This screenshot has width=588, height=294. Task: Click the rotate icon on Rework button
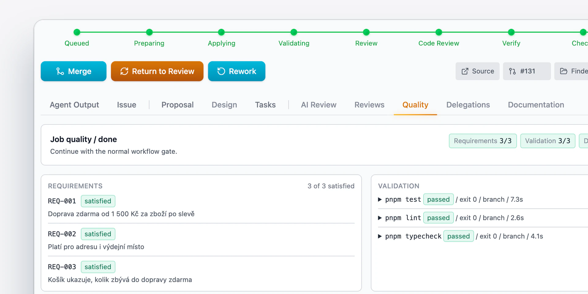pyautogui.click(x=221, y=71)
